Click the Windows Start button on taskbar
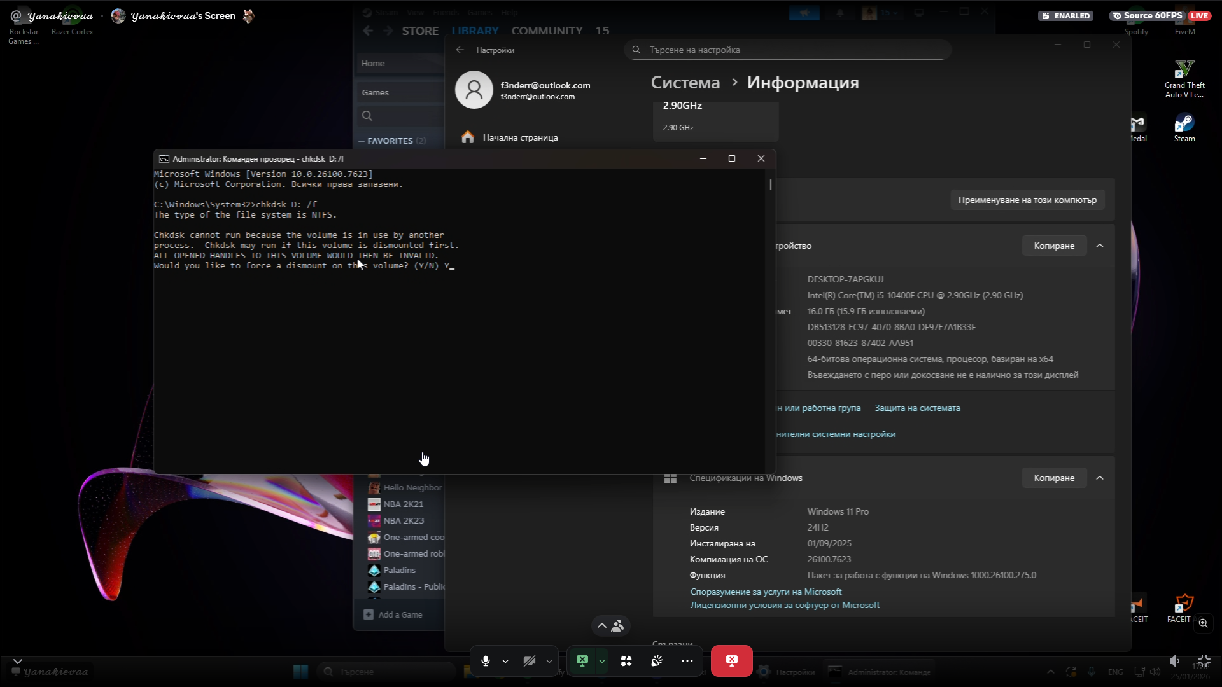The image size is (1222, 687). pos(300,672)
